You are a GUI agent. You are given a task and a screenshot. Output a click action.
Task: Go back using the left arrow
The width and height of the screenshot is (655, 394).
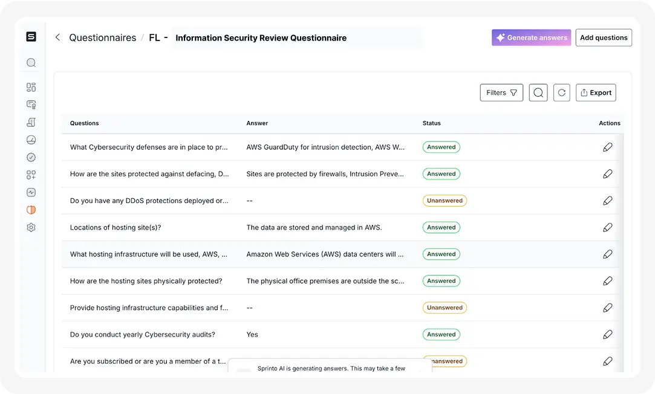pyautogui.click(x=58, y=37)
